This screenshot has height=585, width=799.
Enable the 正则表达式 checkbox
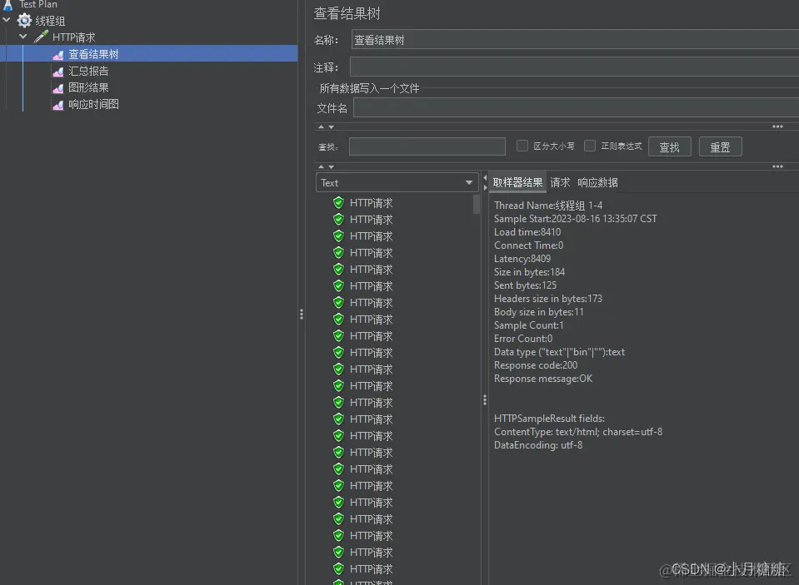coord(590,146)
